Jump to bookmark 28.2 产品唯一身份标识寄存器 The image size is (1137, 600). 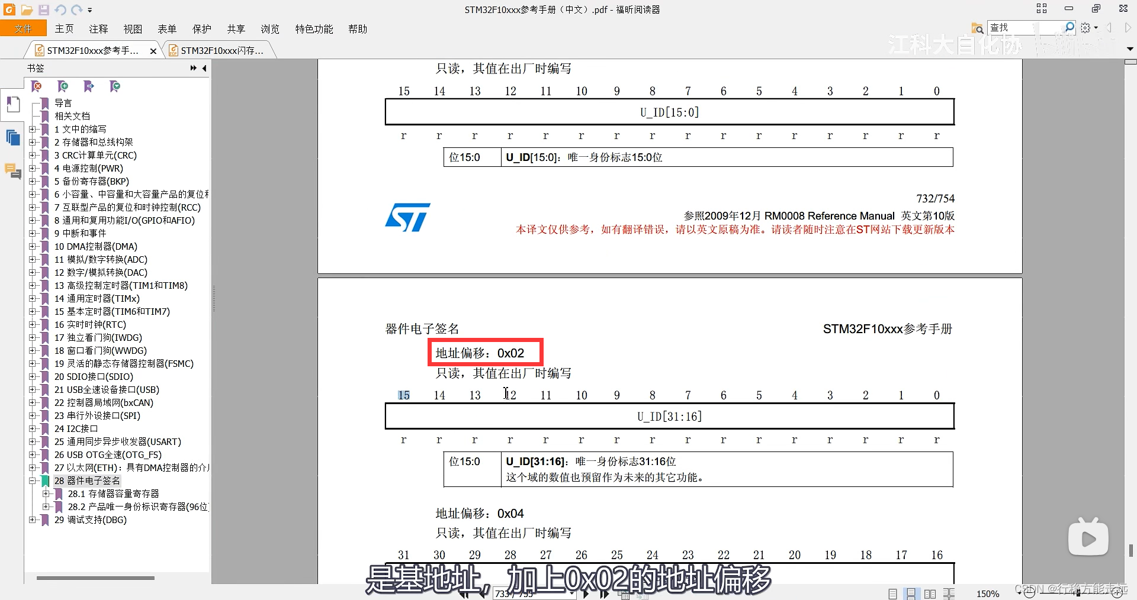[x=138, y=507]
